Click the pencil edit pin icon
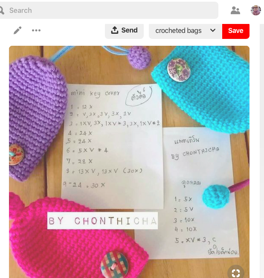 [17, 30]
